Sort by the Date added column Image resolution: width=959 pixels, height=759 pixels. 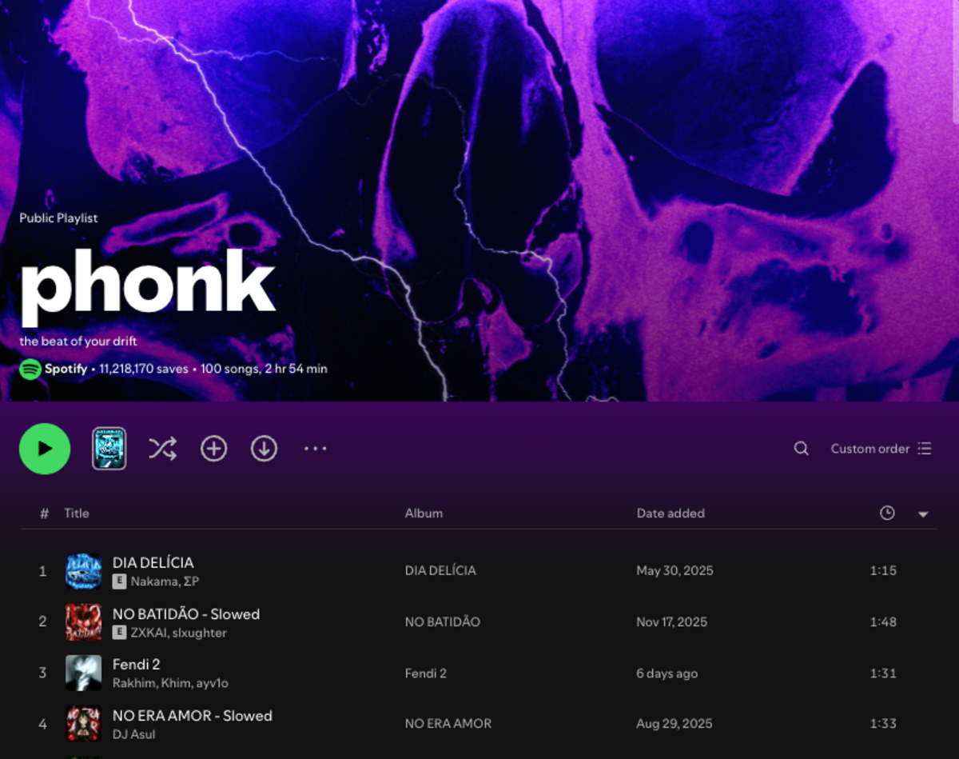click(671, 513)
